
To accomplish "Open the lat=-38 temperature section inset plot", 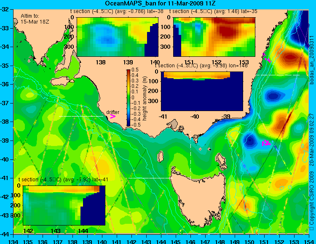I will pos(118,37).
